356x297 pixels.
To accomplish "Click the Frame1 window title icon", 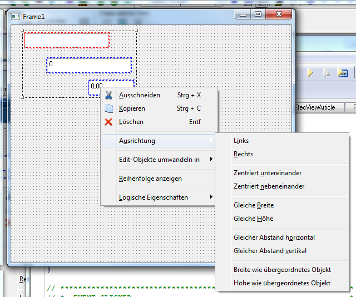I will [x=16, y=17].
